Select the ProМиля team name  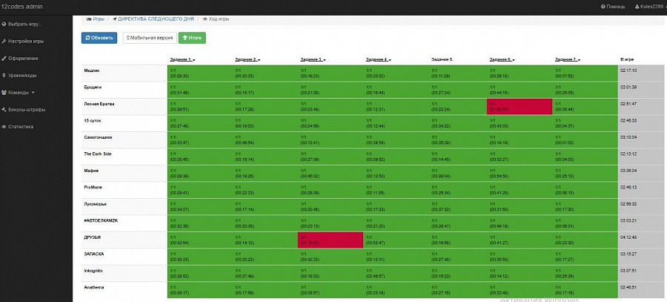click(93, 187)
